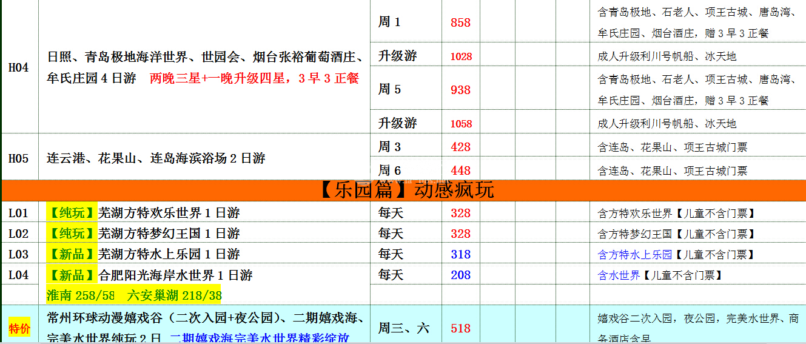Select the L01 code cell
Image resolution: width=806 pixels, height=344 pixels.
tap(19, 213)
